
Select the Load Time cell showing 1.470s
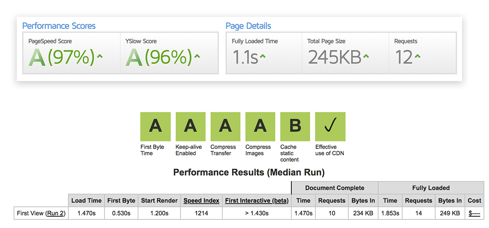86,214
